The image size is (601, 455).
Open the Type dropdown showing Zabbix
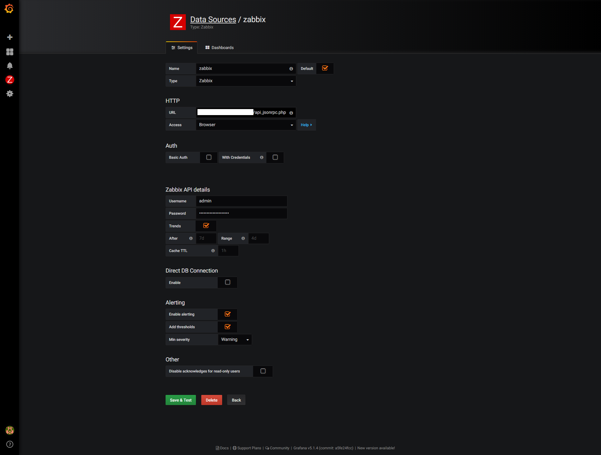pyautogui.click(x=246, y=81)
